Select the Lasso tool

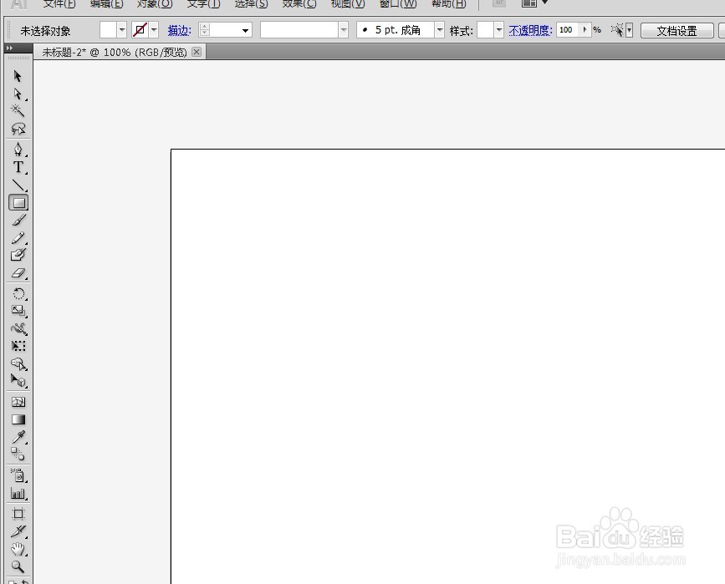tap(18, 129)
